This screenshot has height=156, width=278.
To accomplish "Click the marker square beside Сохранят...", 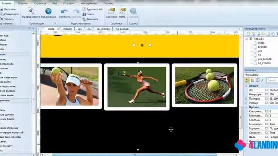I will [x=266, y=133].
